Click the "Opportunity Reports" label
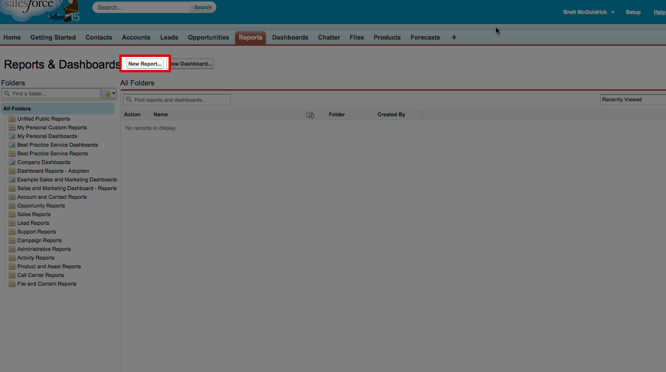The width and height of the screenshot is (666, 372). [41, 206]
